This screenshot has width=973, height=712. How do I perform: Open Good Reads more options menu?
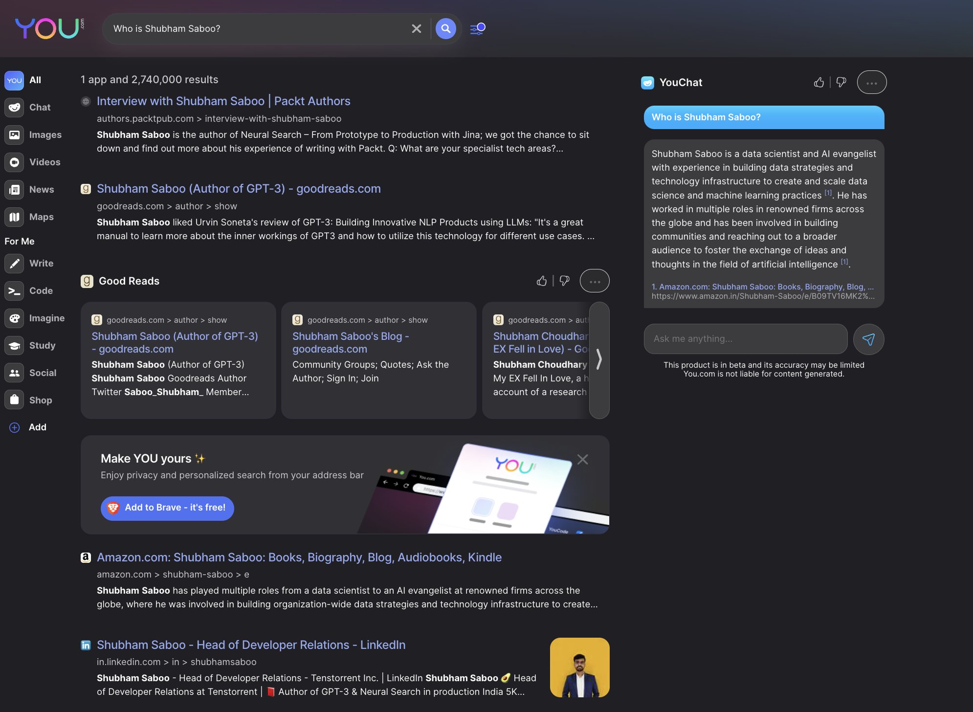tap(595, 281)
